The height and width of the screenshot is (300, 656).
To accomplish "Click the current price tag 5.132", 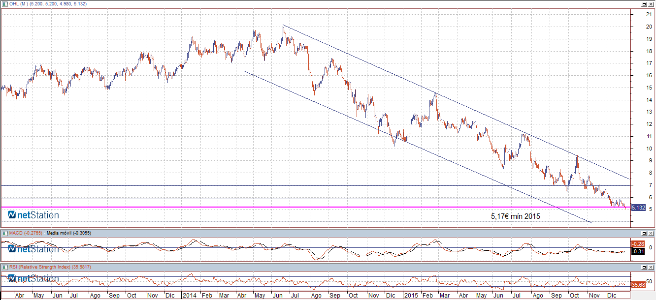I will 638,208.
